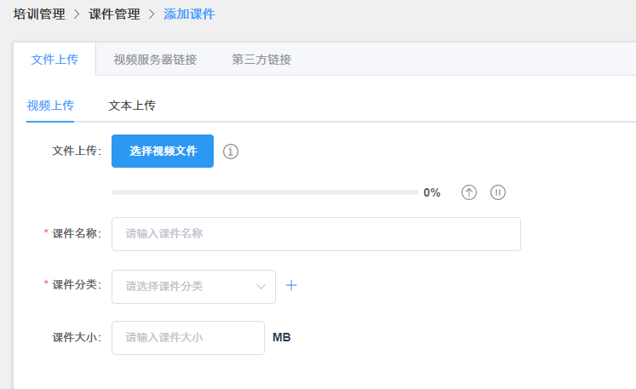636x389 pixels.
Task: Click the upload progress bar
Action: (265, 192)
